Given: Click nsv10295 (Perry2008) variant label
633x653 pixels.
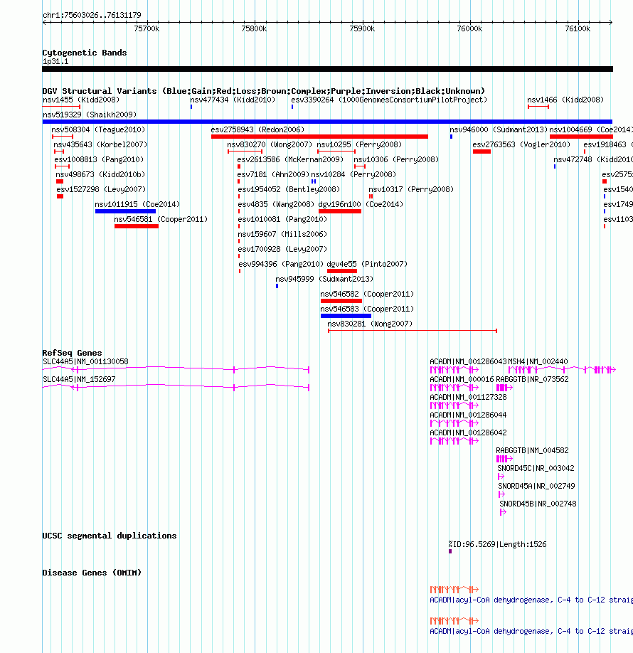Looking at the screenshot, I should click(359, 145).
